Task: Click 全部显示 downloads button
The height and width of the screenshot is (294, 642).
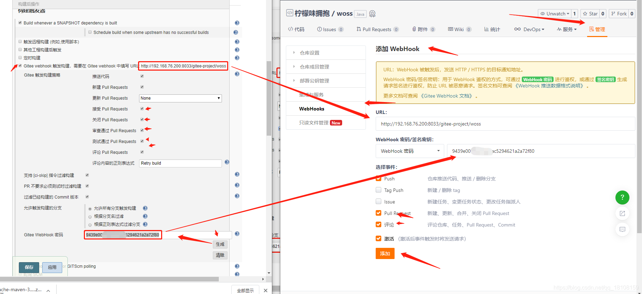Action: 245,291
